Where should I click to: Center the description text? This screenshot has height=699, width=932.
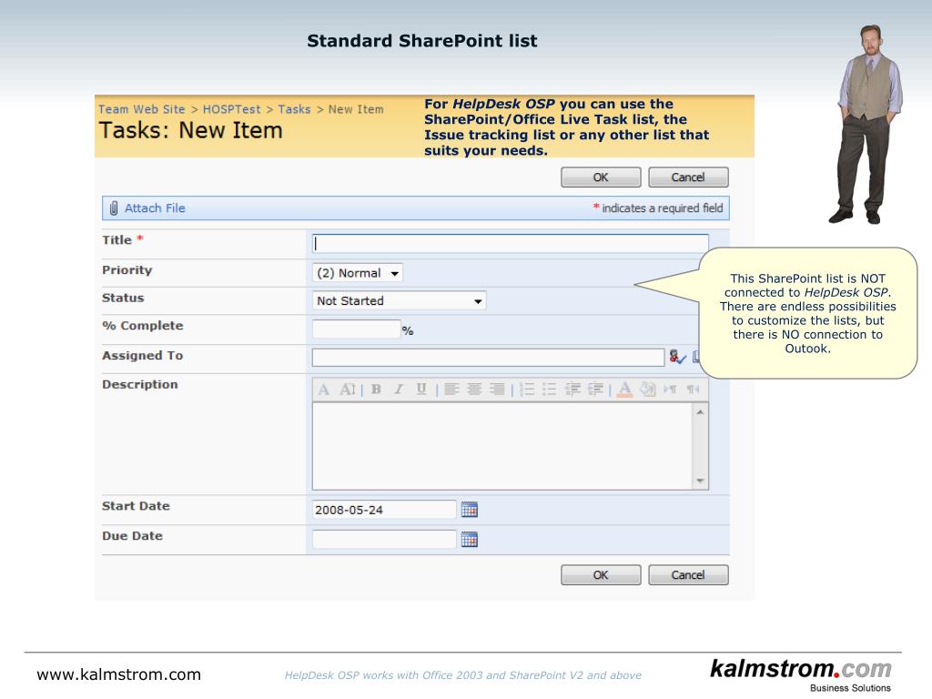[474, 390]
